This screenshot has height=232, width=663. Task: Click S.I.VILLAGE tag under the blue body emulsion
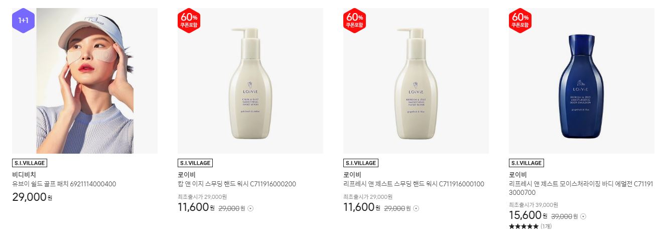526,163
